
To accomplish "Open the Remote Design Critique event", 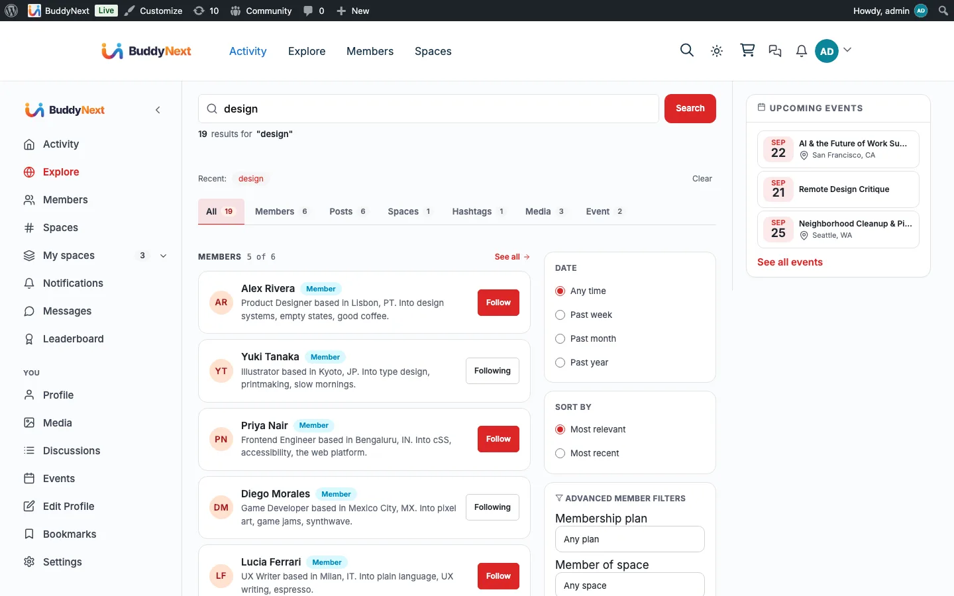I will [838, 189].
